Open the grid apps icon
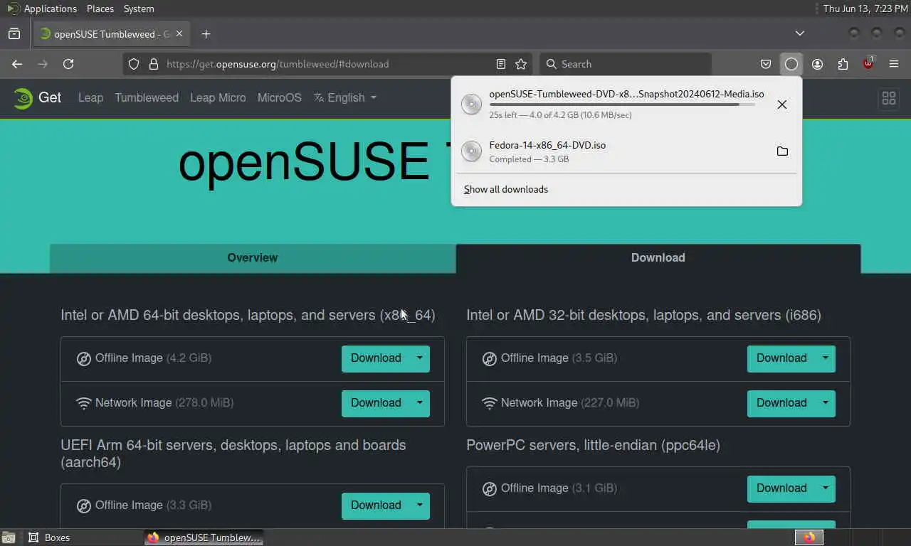Viewport: 911px width, 546px height. [x=889, y=98]
